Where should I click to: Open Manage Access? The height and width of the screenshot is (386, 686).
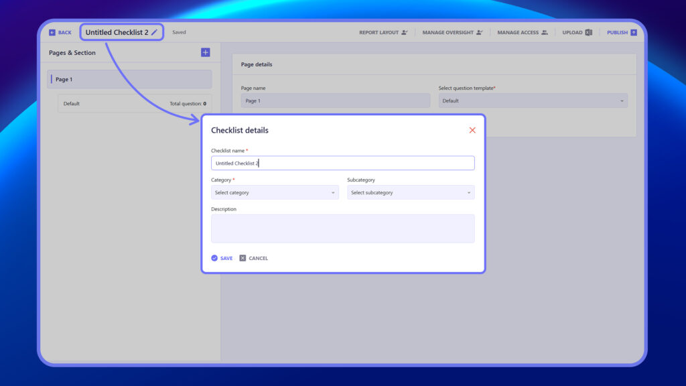point(523,32)
